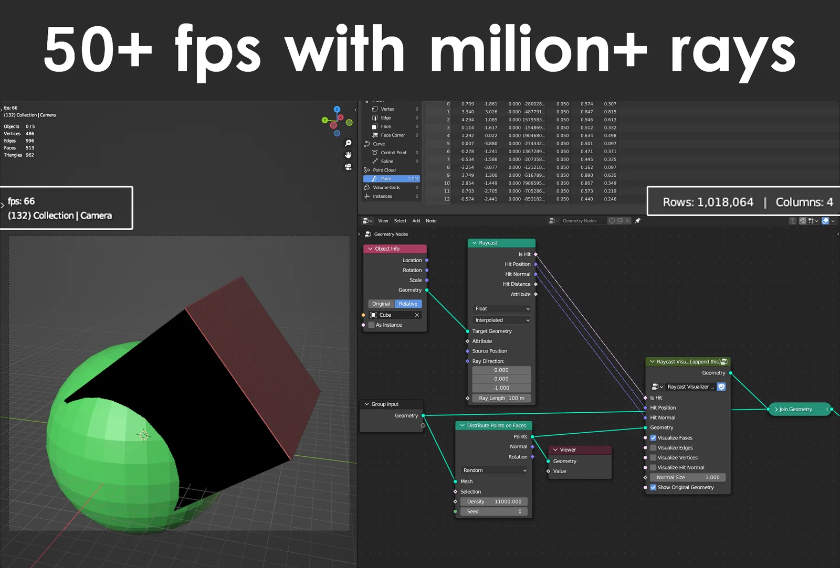Open the Interpolated mapping dropdown
840x568 pixels.
click(x=501, y=320)
